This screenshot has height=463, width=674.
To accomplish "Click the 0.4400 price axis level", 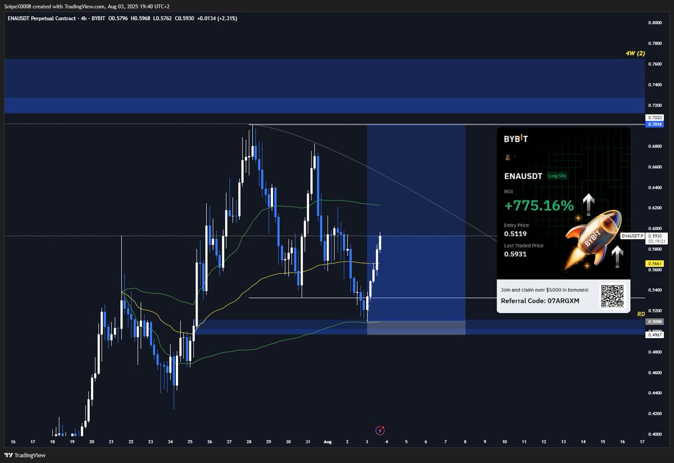I will (x=654, y=393).
